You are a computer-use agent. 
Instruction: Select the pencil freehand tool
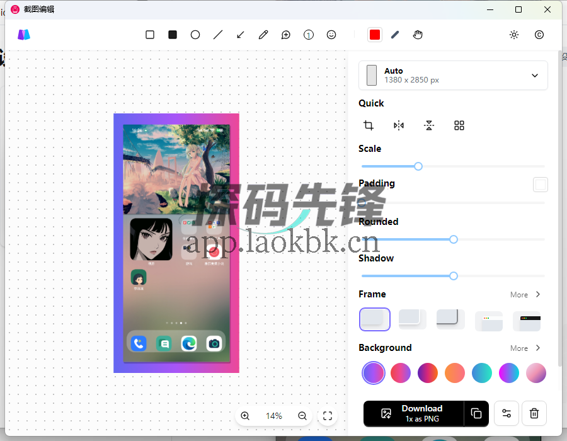coord(263,35)
